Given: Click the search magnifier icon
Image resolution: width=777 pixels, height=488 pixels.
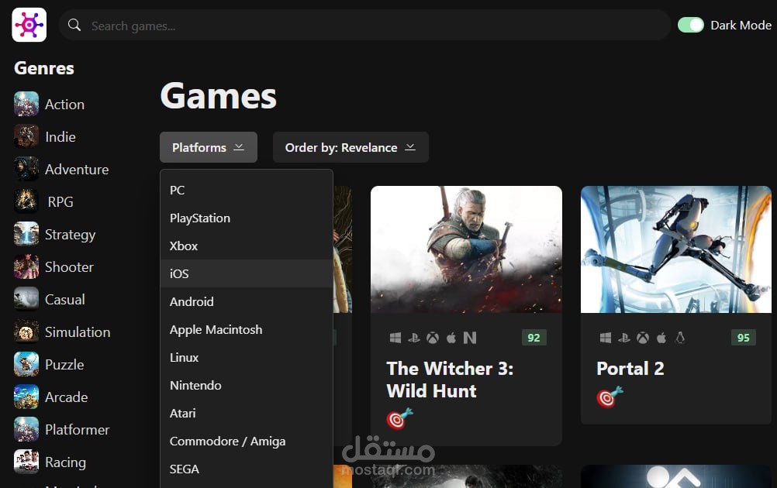Looking at the screenshot, I should pyautogui.click(x=74, y=25).
